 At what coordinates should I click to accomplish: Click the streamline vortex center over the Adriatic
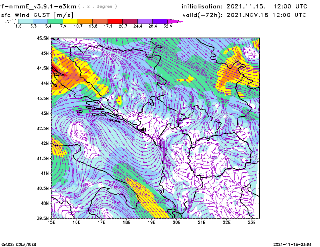pyautogui.click(x=83, y=134)
